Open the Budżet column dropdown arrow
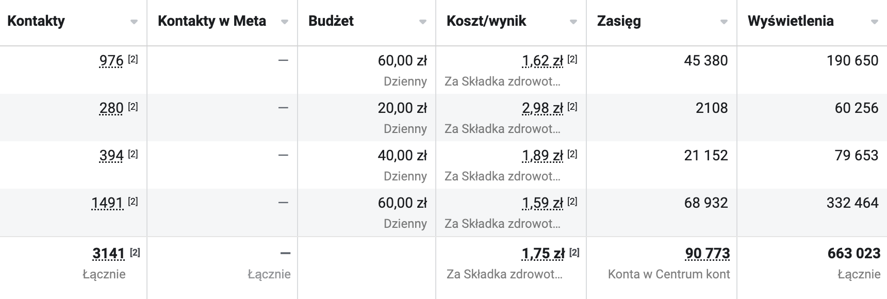887x299 pixels. [x=423, y=22]
